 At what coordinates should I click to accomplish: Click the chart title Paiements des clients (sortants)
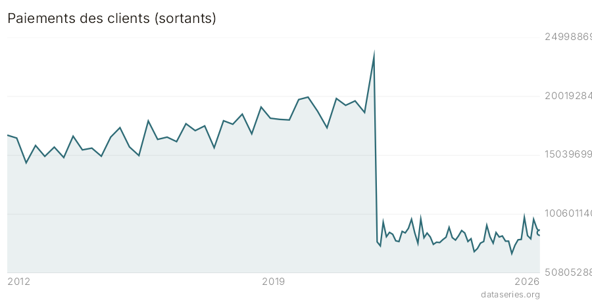pos(112,18)
